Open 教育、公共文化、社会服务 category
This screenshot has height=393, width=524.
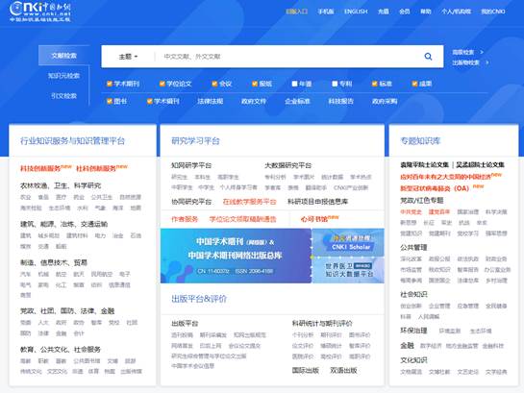pyautogui.click(x=61, y=350)
